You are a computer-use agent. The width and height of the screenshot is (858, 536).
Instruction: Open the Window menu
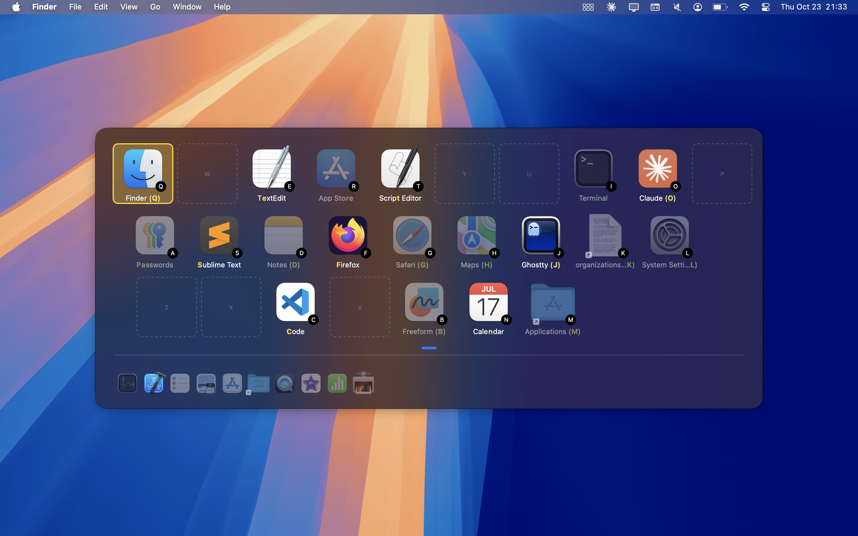(x=187, y=7)
